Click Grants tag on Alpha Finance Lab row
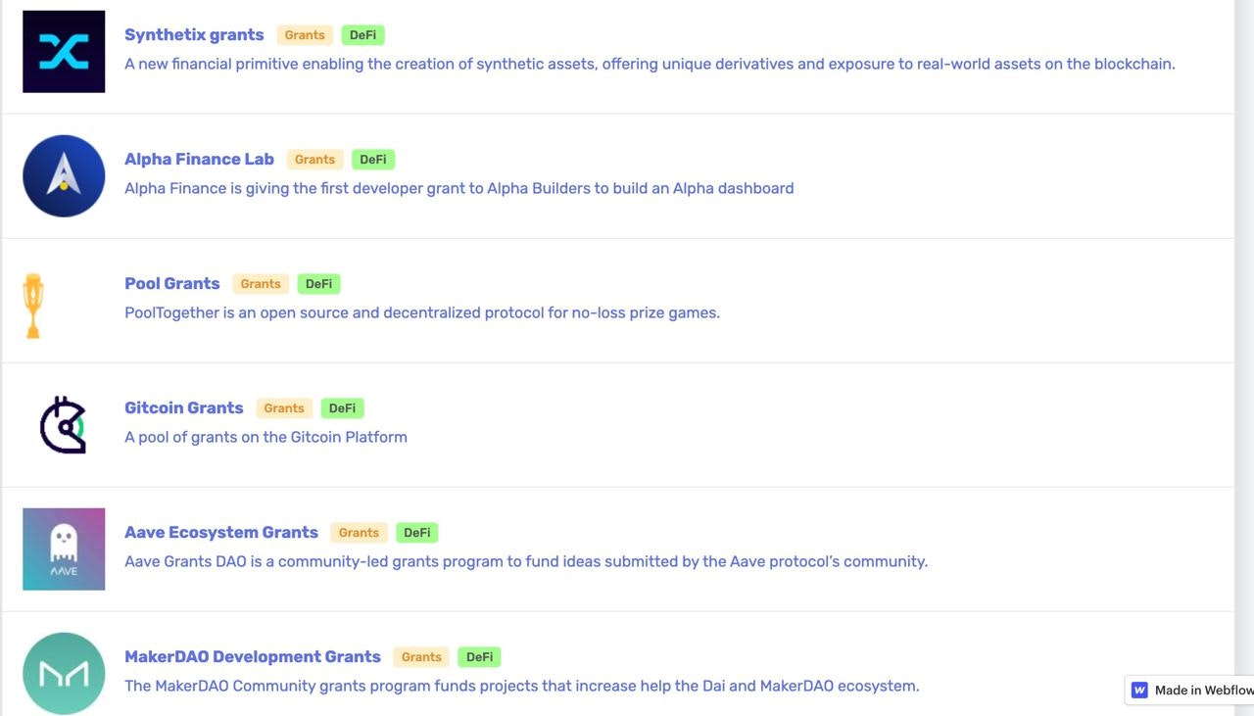Screen dimensions: 1254x716 coord(314,160)
